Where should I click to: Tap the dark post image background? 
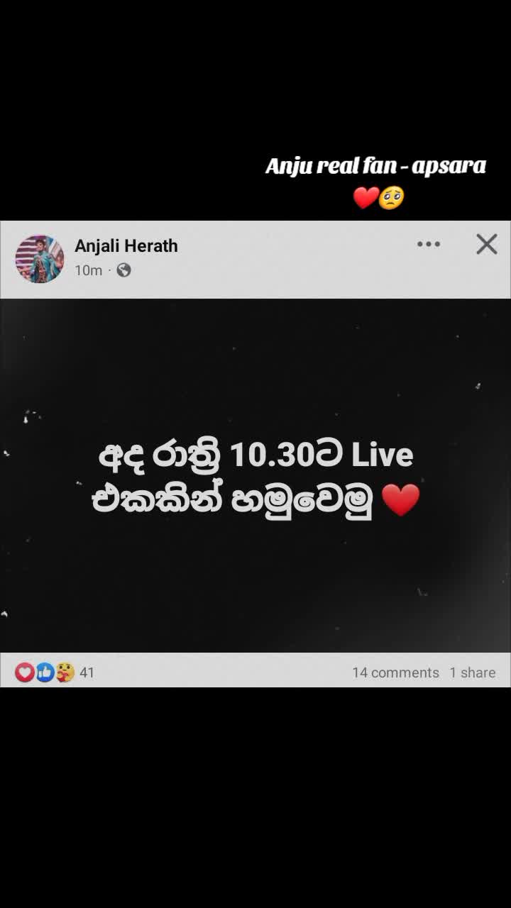255,582
